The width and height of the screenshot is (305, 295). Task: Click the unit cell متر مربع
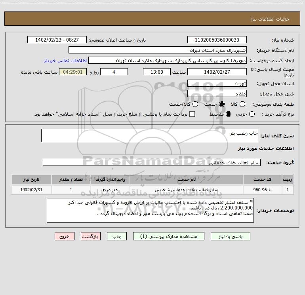[x=110, y=190]
